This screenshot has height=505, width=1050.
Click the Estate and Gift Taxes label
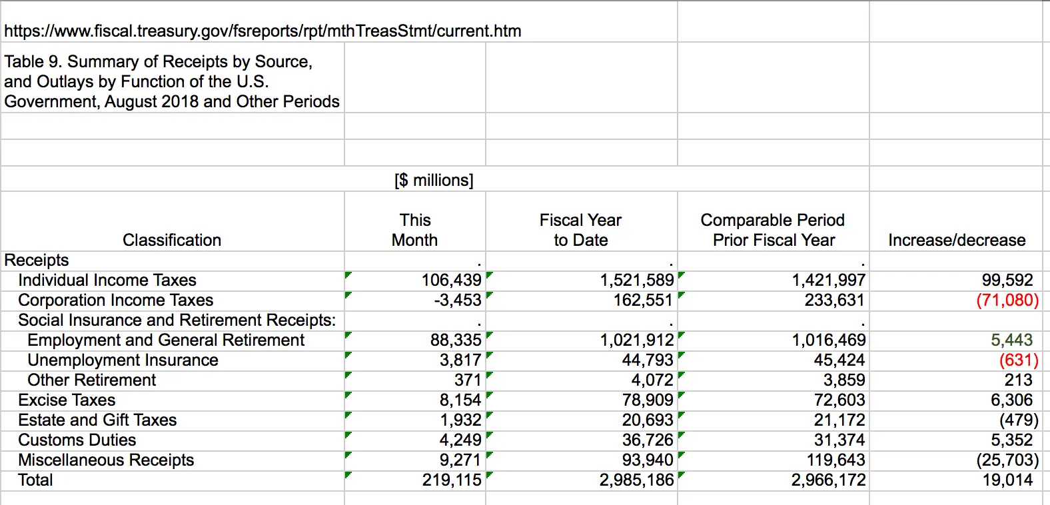point(97,420)
